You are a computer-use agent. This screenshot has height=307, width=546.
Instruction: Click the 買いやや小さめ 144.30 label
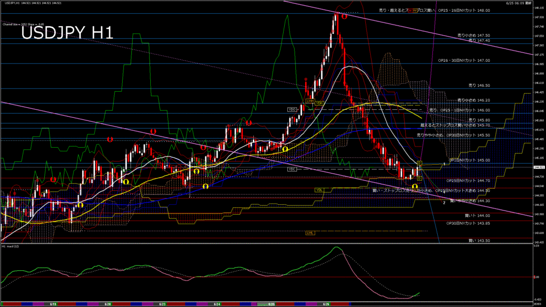pyautogui.click(x=470, y=201)
